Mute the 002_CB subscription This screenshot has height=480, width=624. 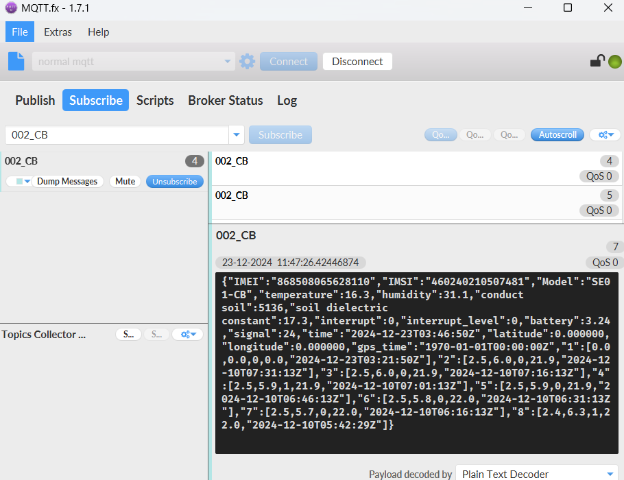(125, 182)
